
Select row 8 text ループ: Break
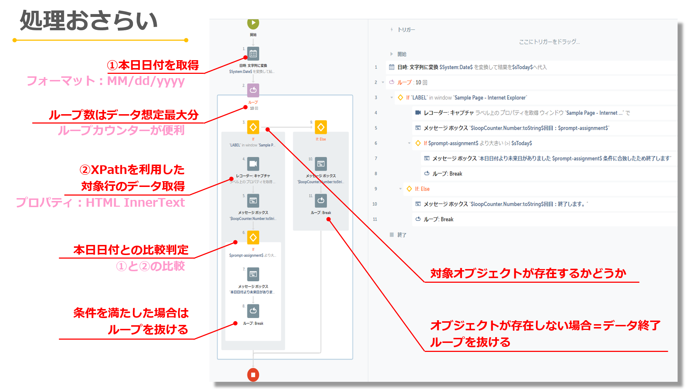pos(447,173)
